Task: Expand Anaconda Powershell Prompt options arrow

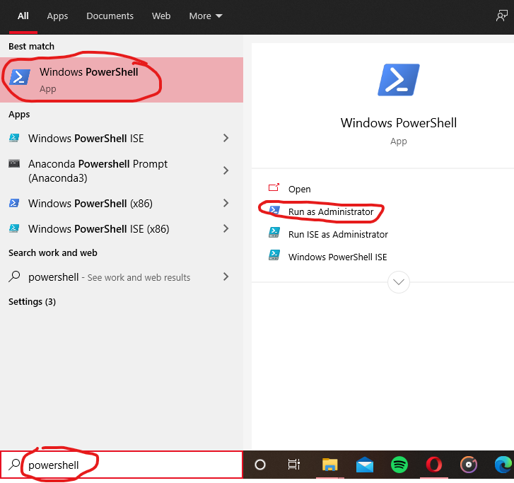Action: point(226,170)
